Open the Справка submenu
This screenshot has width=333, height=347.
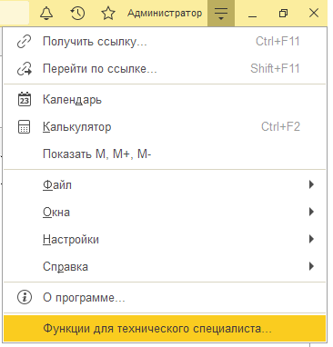coord(165,266)
